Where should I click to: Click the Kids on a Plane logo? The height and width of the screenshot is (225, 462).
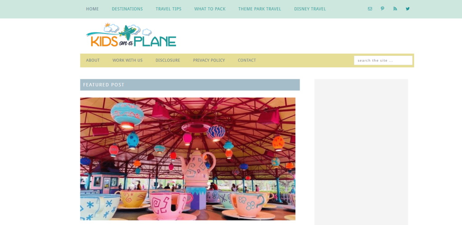(x=131, y=35)
